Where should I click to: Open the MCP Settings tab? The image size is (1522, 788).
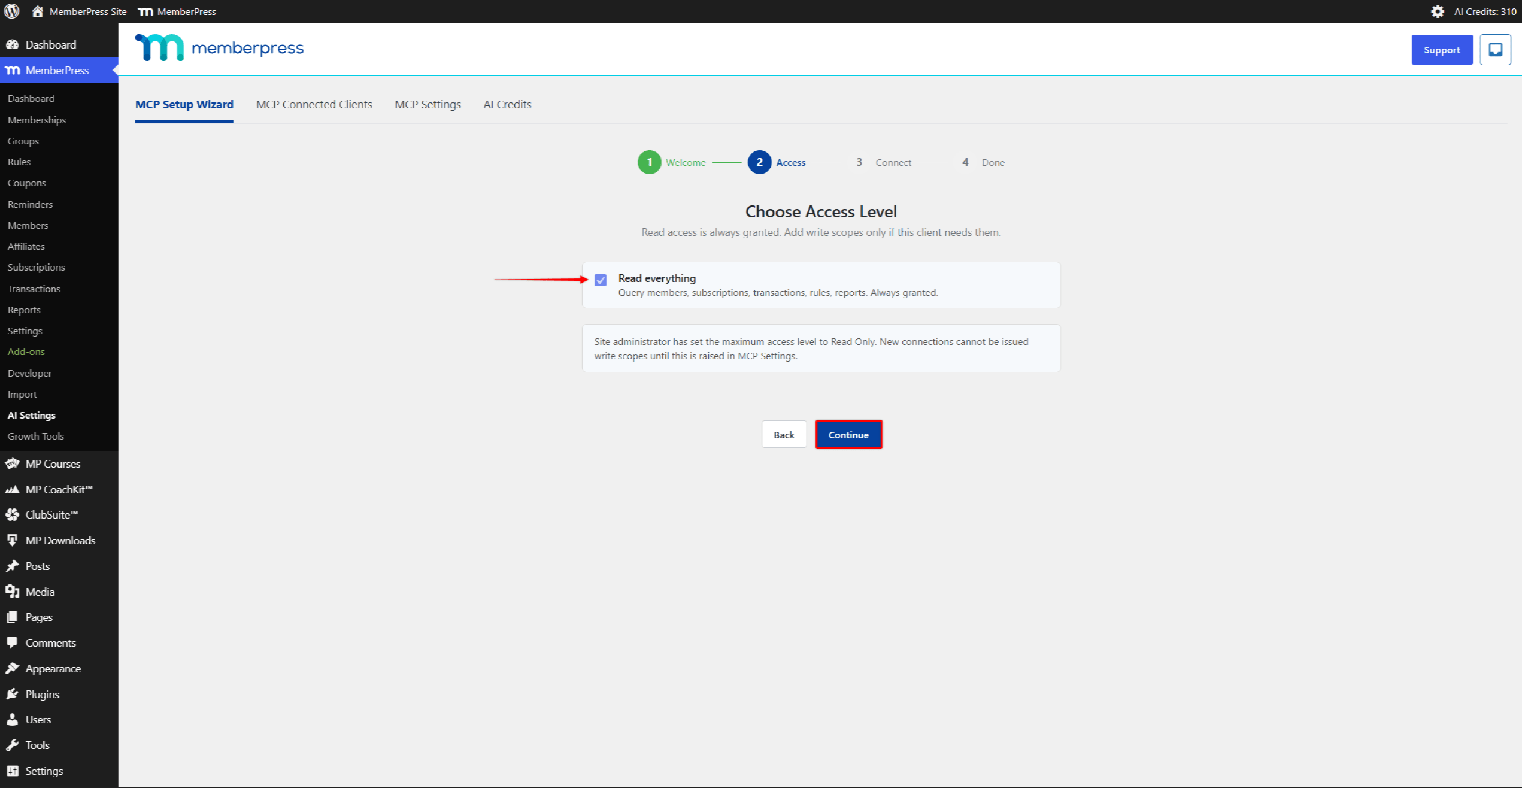tap(428, 105)
